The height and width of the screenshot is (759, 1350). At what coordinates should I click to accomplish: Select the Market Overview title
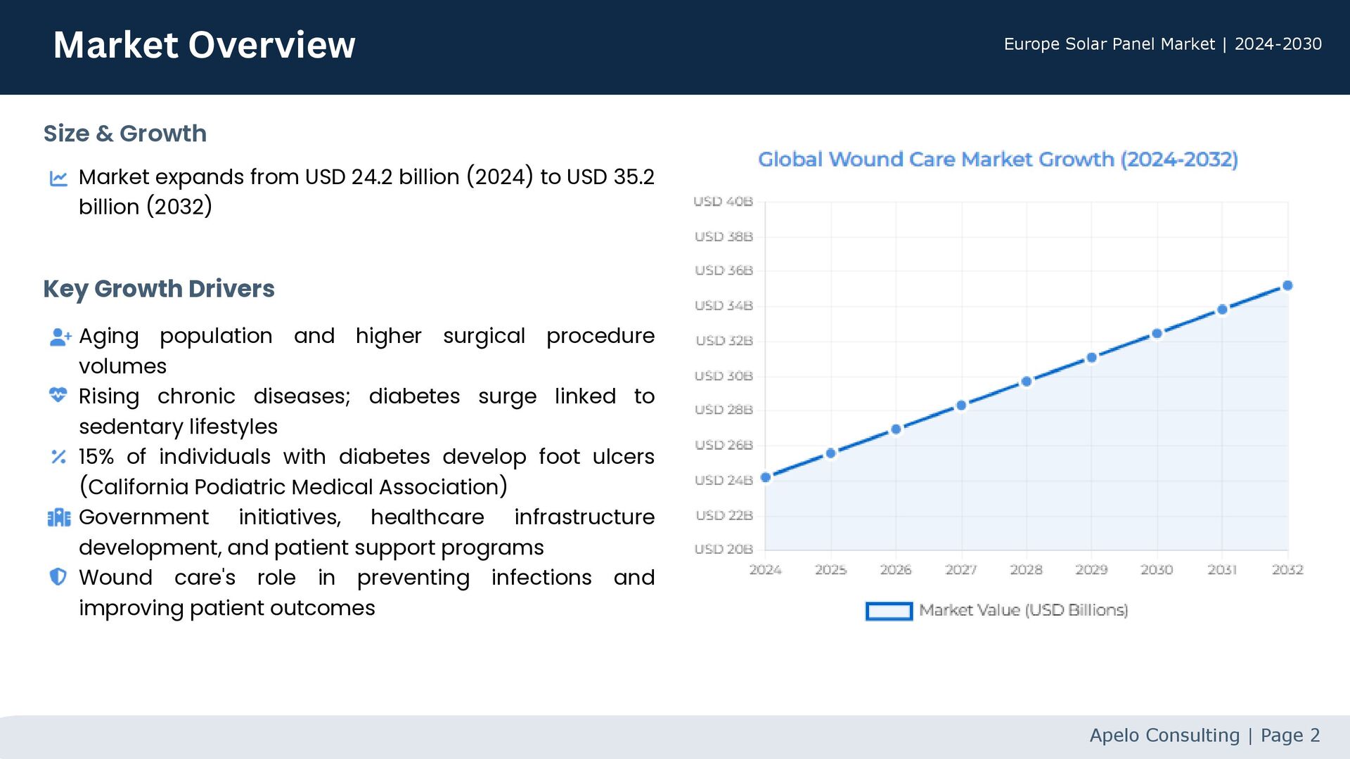[204, 45]
